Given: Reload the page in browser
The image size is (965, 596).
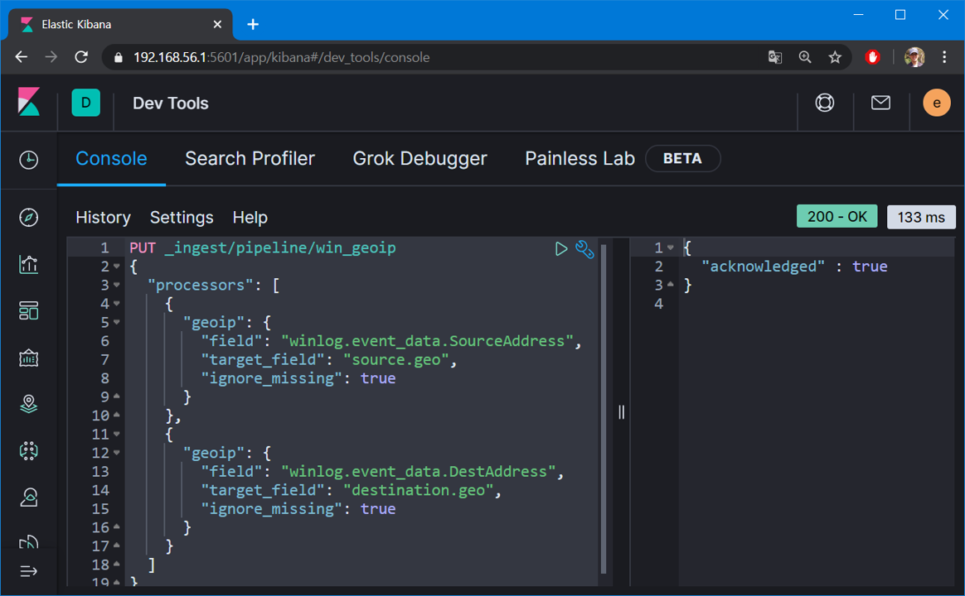Looking at the screenshot, I should click(81, 57).
